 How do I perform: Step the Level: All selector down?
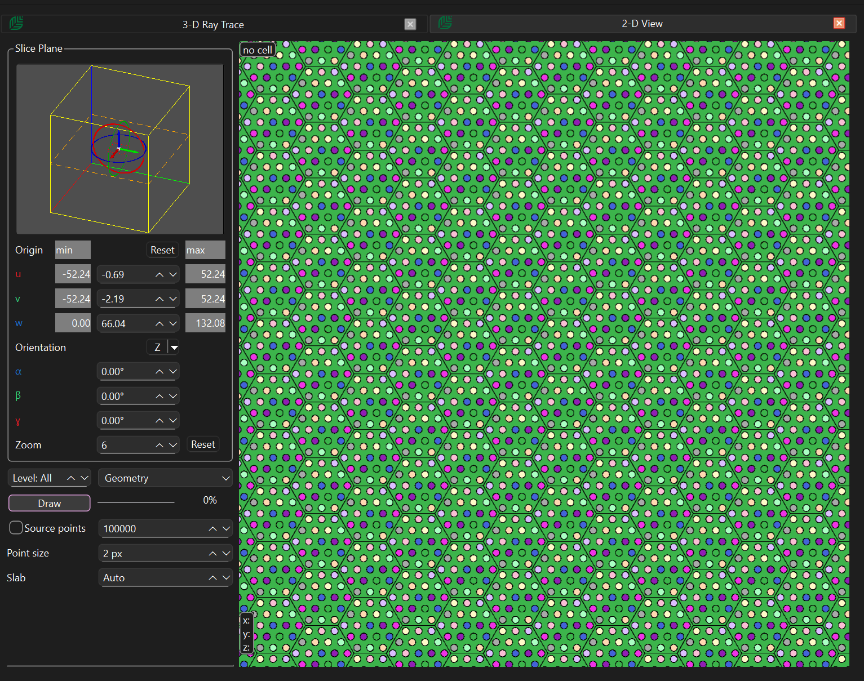(x=85, y=478)
